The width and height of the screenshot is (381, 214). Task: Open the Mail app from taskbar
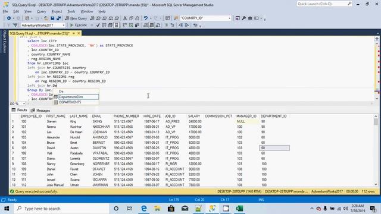pyautogui.click(x=185, y=209)
